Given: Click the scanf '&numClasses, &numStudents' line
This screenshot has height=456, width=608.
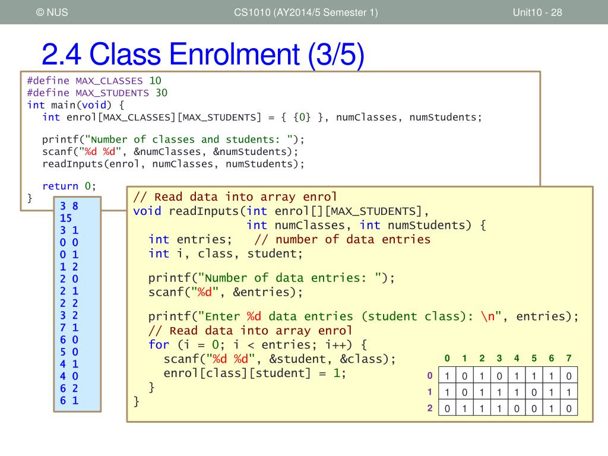Looking at the screenshot, I should [170, 151].
